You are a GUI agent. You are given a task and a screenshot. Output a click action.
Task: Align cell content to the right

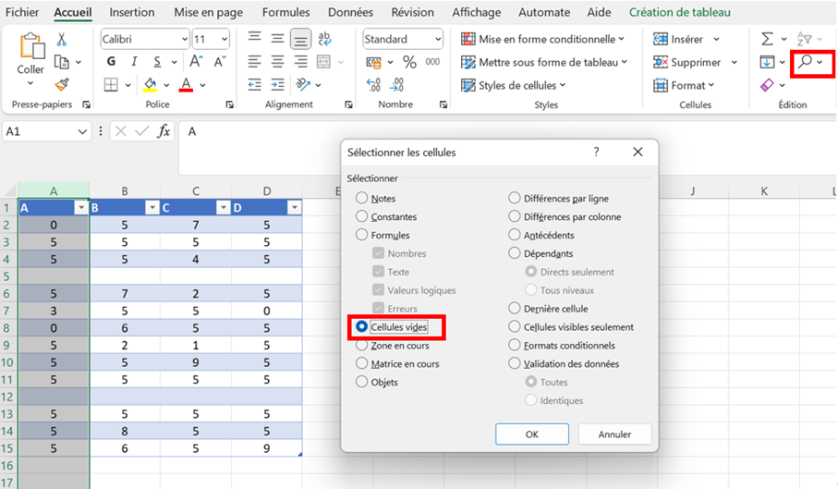tap(301, 61)
